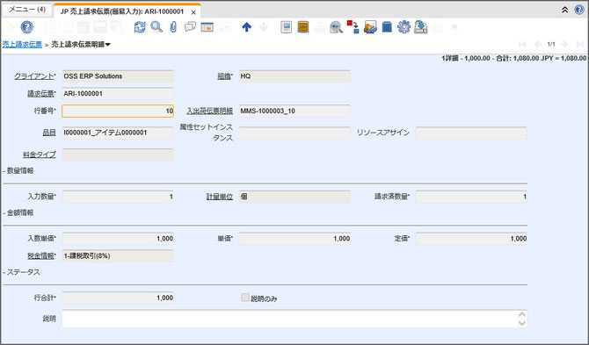Click the Process gear icon
This screenshot has height=345, width=589.
404,27
